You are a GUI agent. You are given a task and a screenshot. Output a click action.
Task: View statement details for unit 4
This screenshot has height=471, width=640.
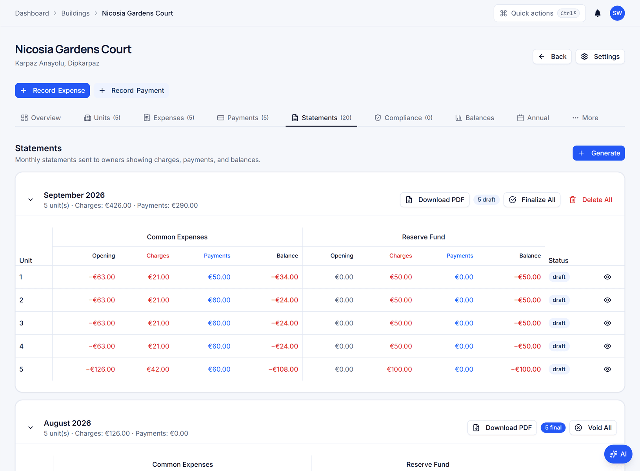pos(607,346)
